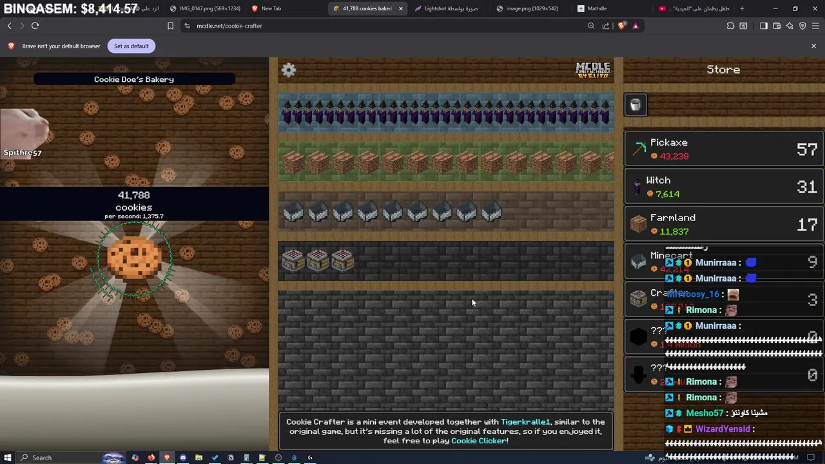The image size is (825, 464).
Task: Switch to image.png (1029×542) tab
Action: tap(530, 8)
